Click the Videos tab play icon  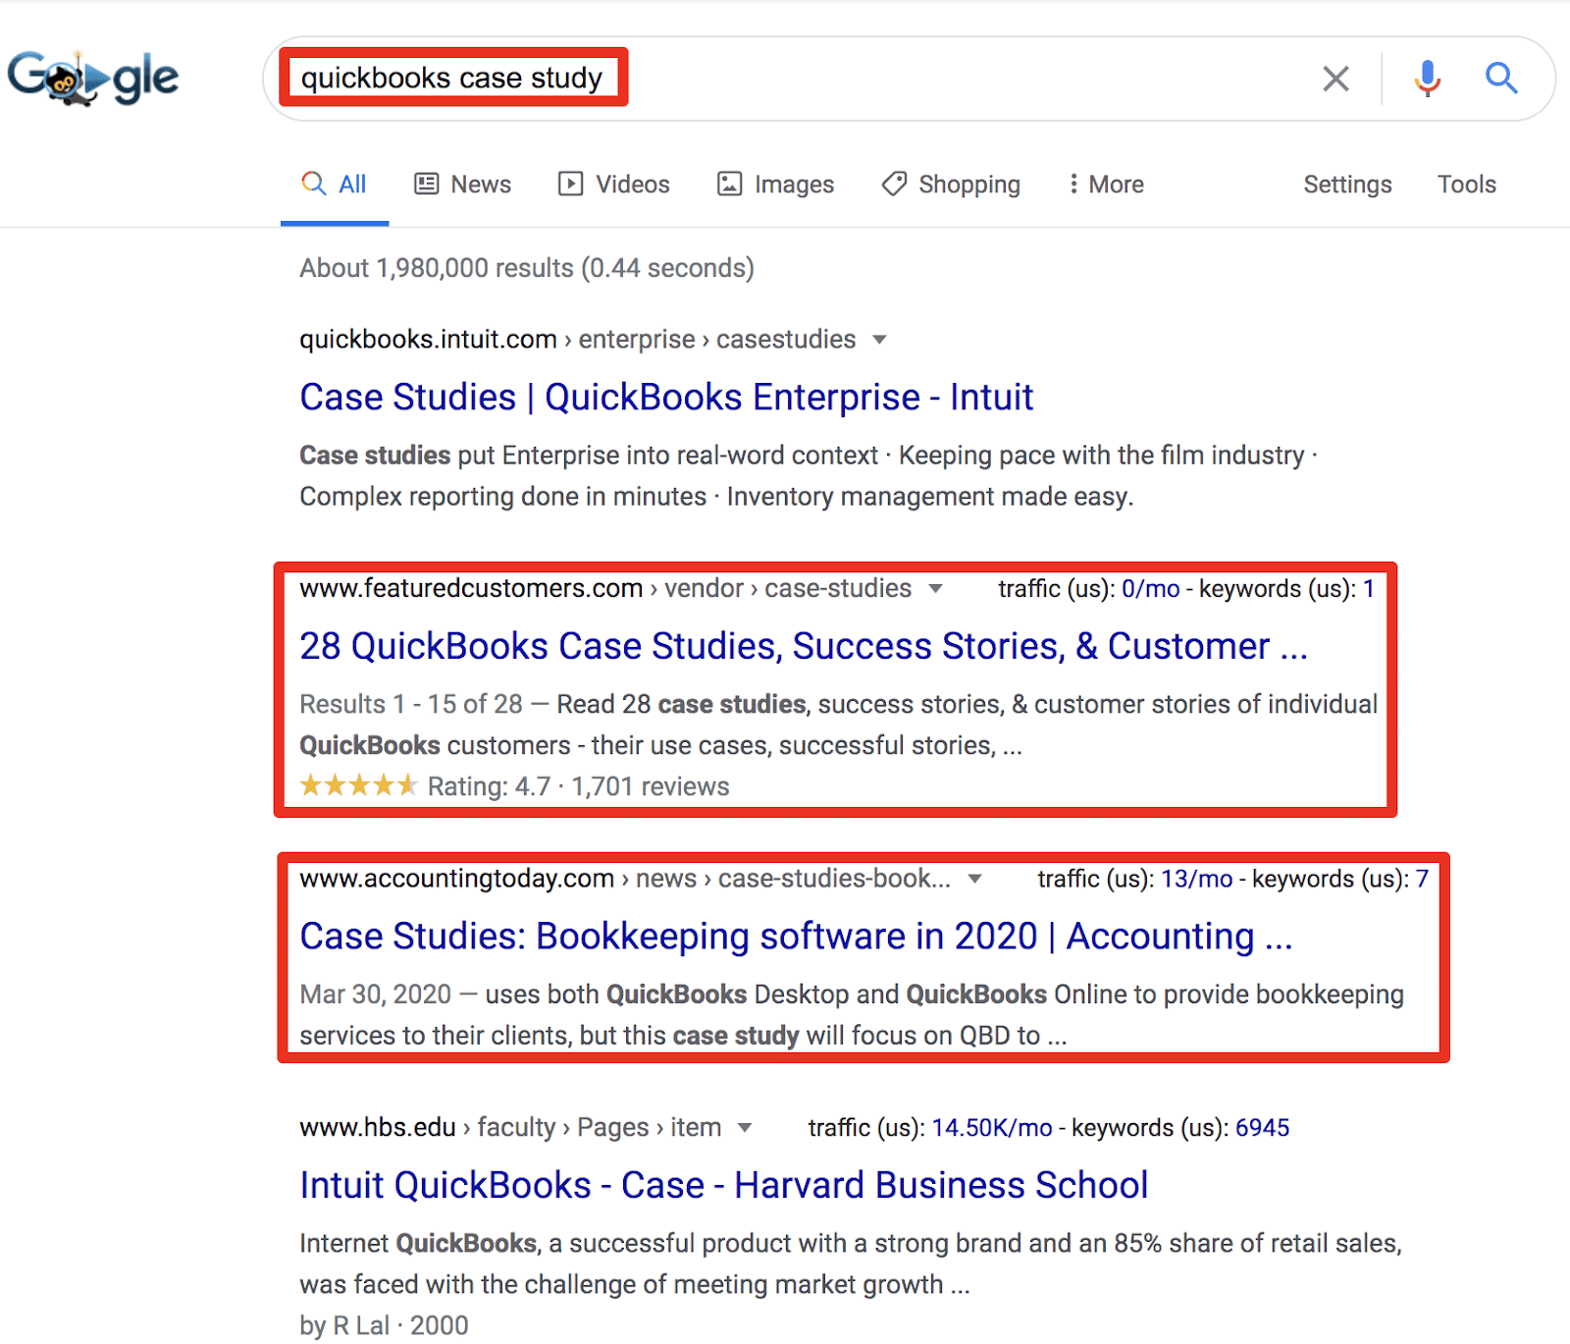(x=570, y=184)
